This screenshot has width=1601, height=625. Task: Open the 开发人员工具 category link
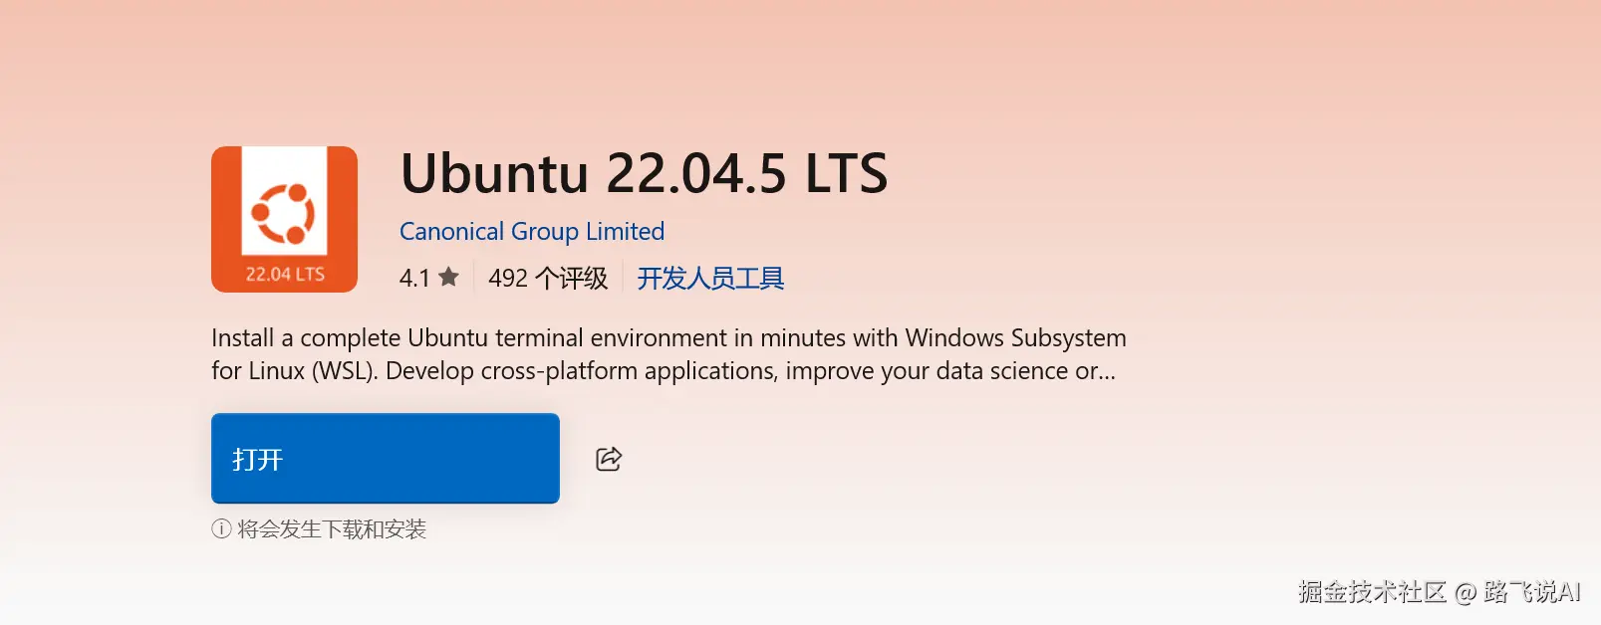coord(710,278)
